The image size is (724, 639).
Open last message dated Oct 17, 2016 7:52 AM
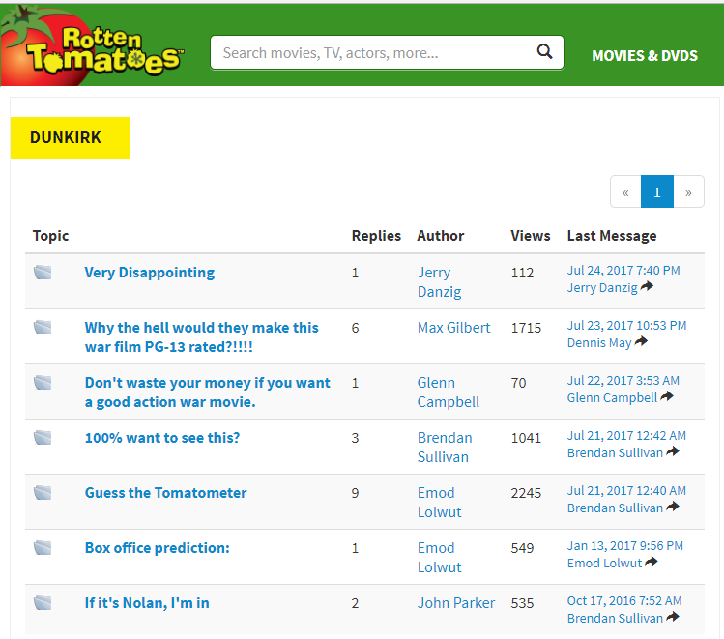pos(624,600)
